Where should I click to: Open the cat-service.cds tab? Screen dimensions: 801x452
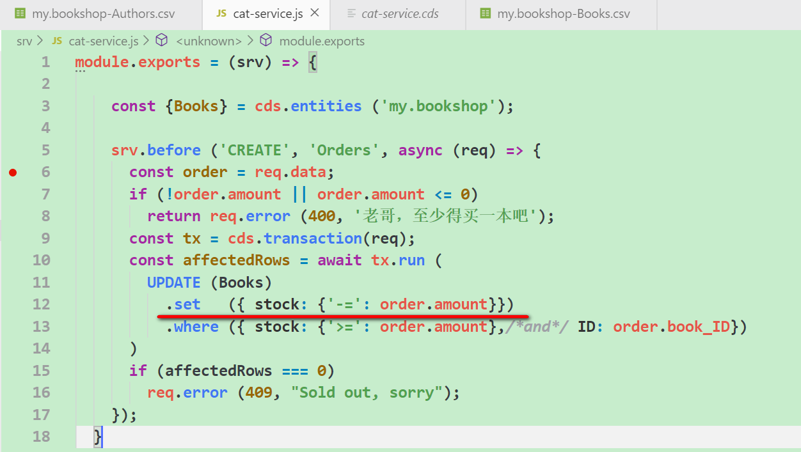click(399, 13)
